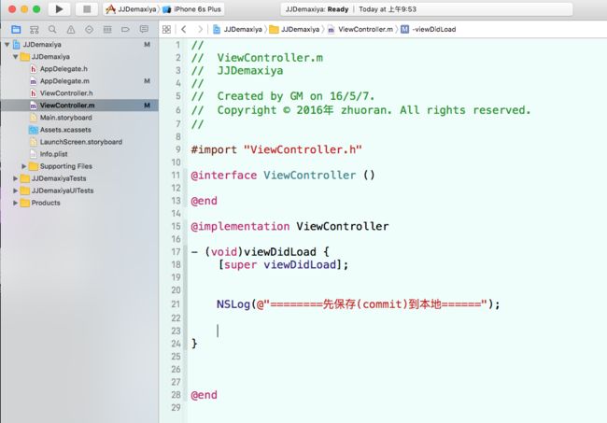Select AppDelegate.m in the navigator

pos(79,81)
